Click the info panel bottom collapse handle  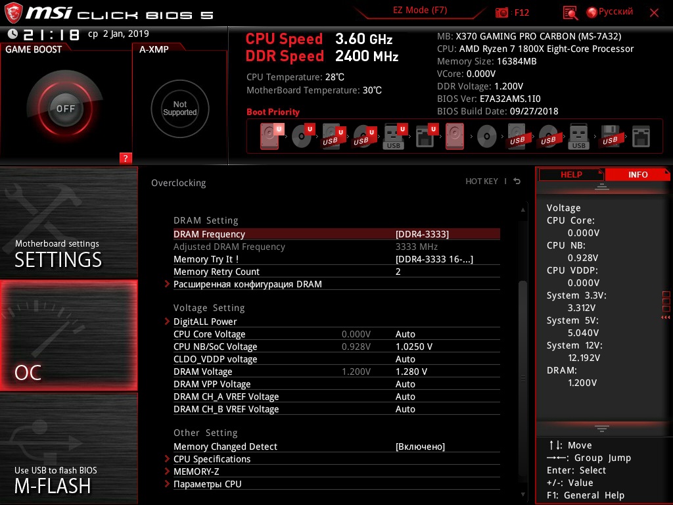coord(602,428)
